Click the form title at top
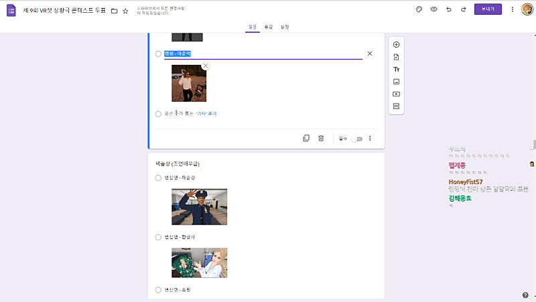536x302 pixels. tap(64, 11)
